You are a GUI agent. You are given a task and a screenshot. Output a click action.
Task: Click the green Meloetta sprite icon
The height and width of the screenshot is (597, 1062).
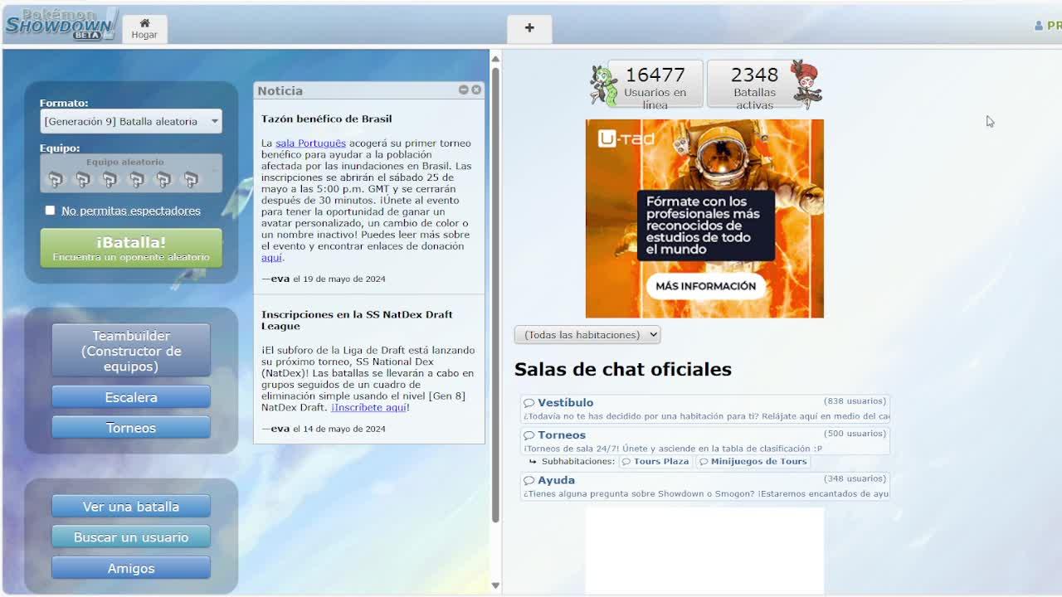(x=603, y=85)
